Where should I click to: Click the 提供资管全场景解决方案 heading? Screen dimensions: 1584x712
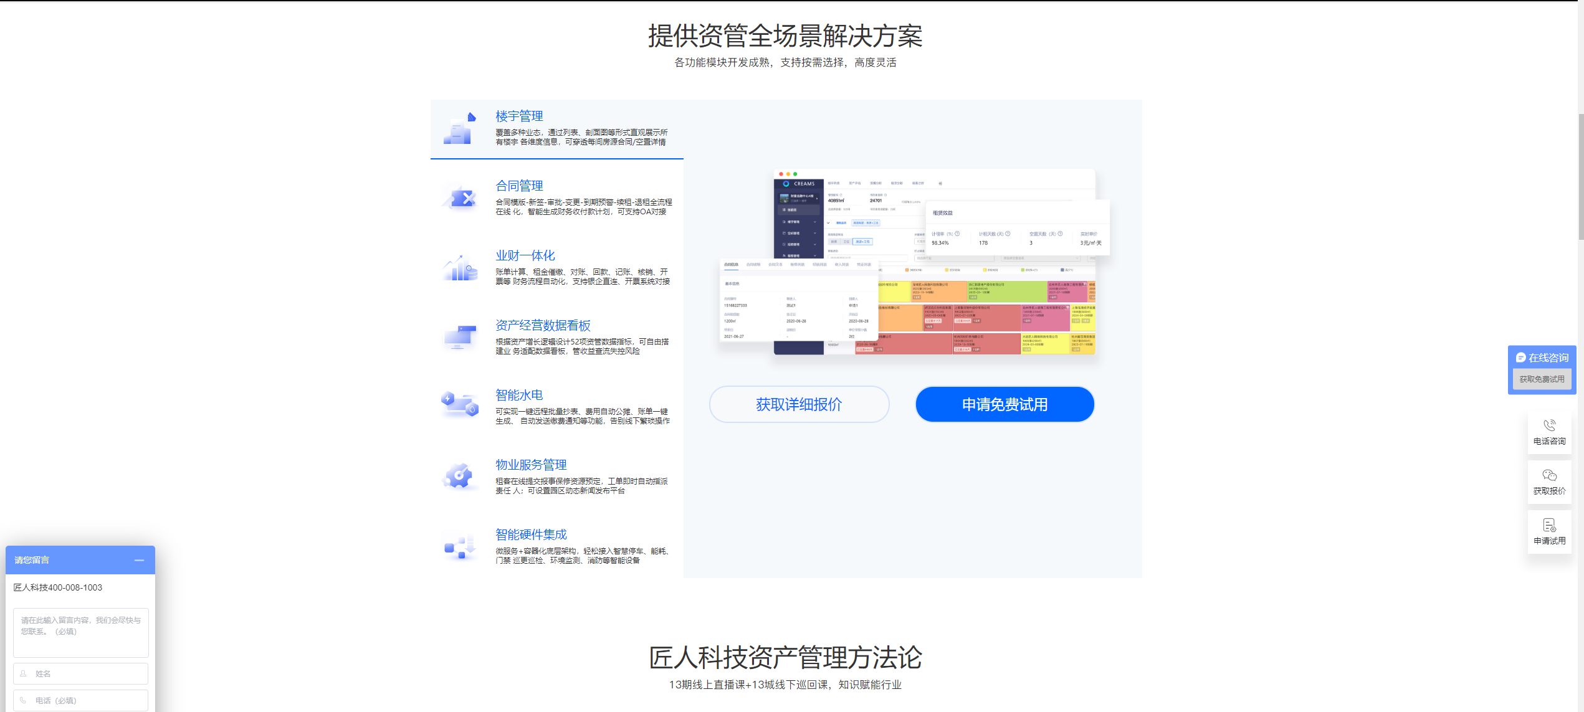(x=785, y=36)
